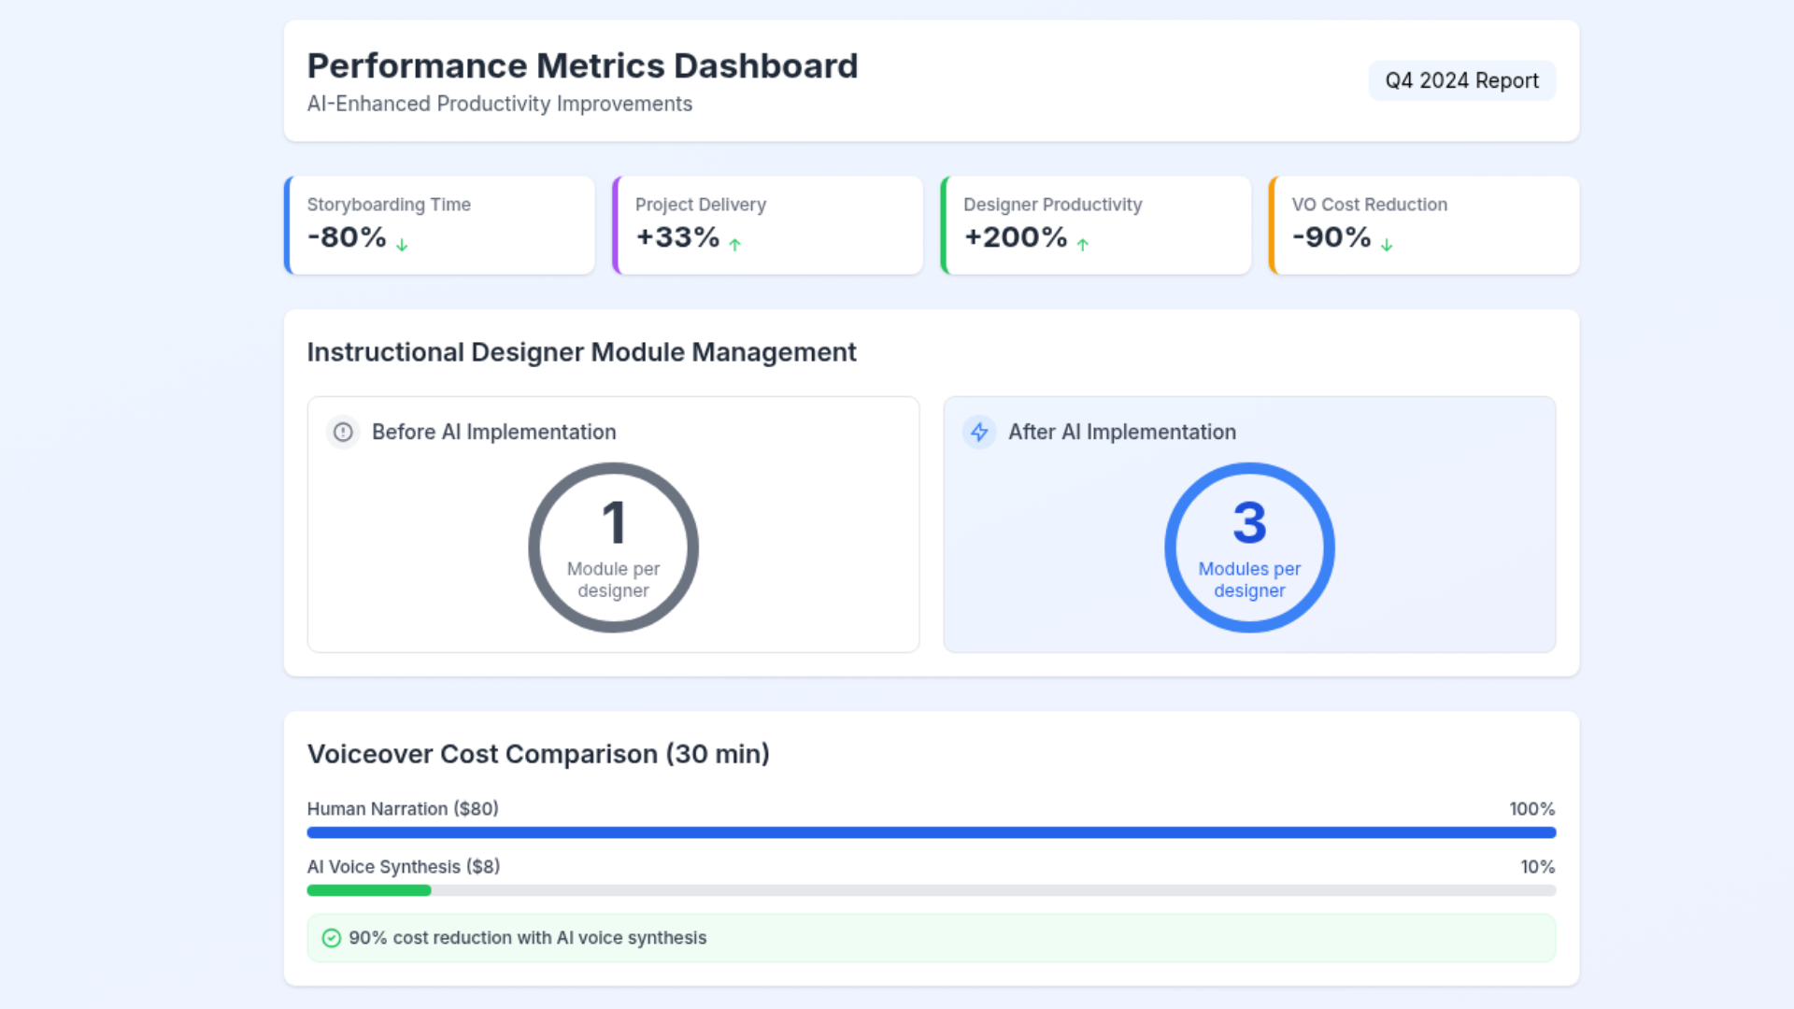Click the down arrow beside -90% VO Cost
1794x1009 pixels.
(x=1387, y=245)
